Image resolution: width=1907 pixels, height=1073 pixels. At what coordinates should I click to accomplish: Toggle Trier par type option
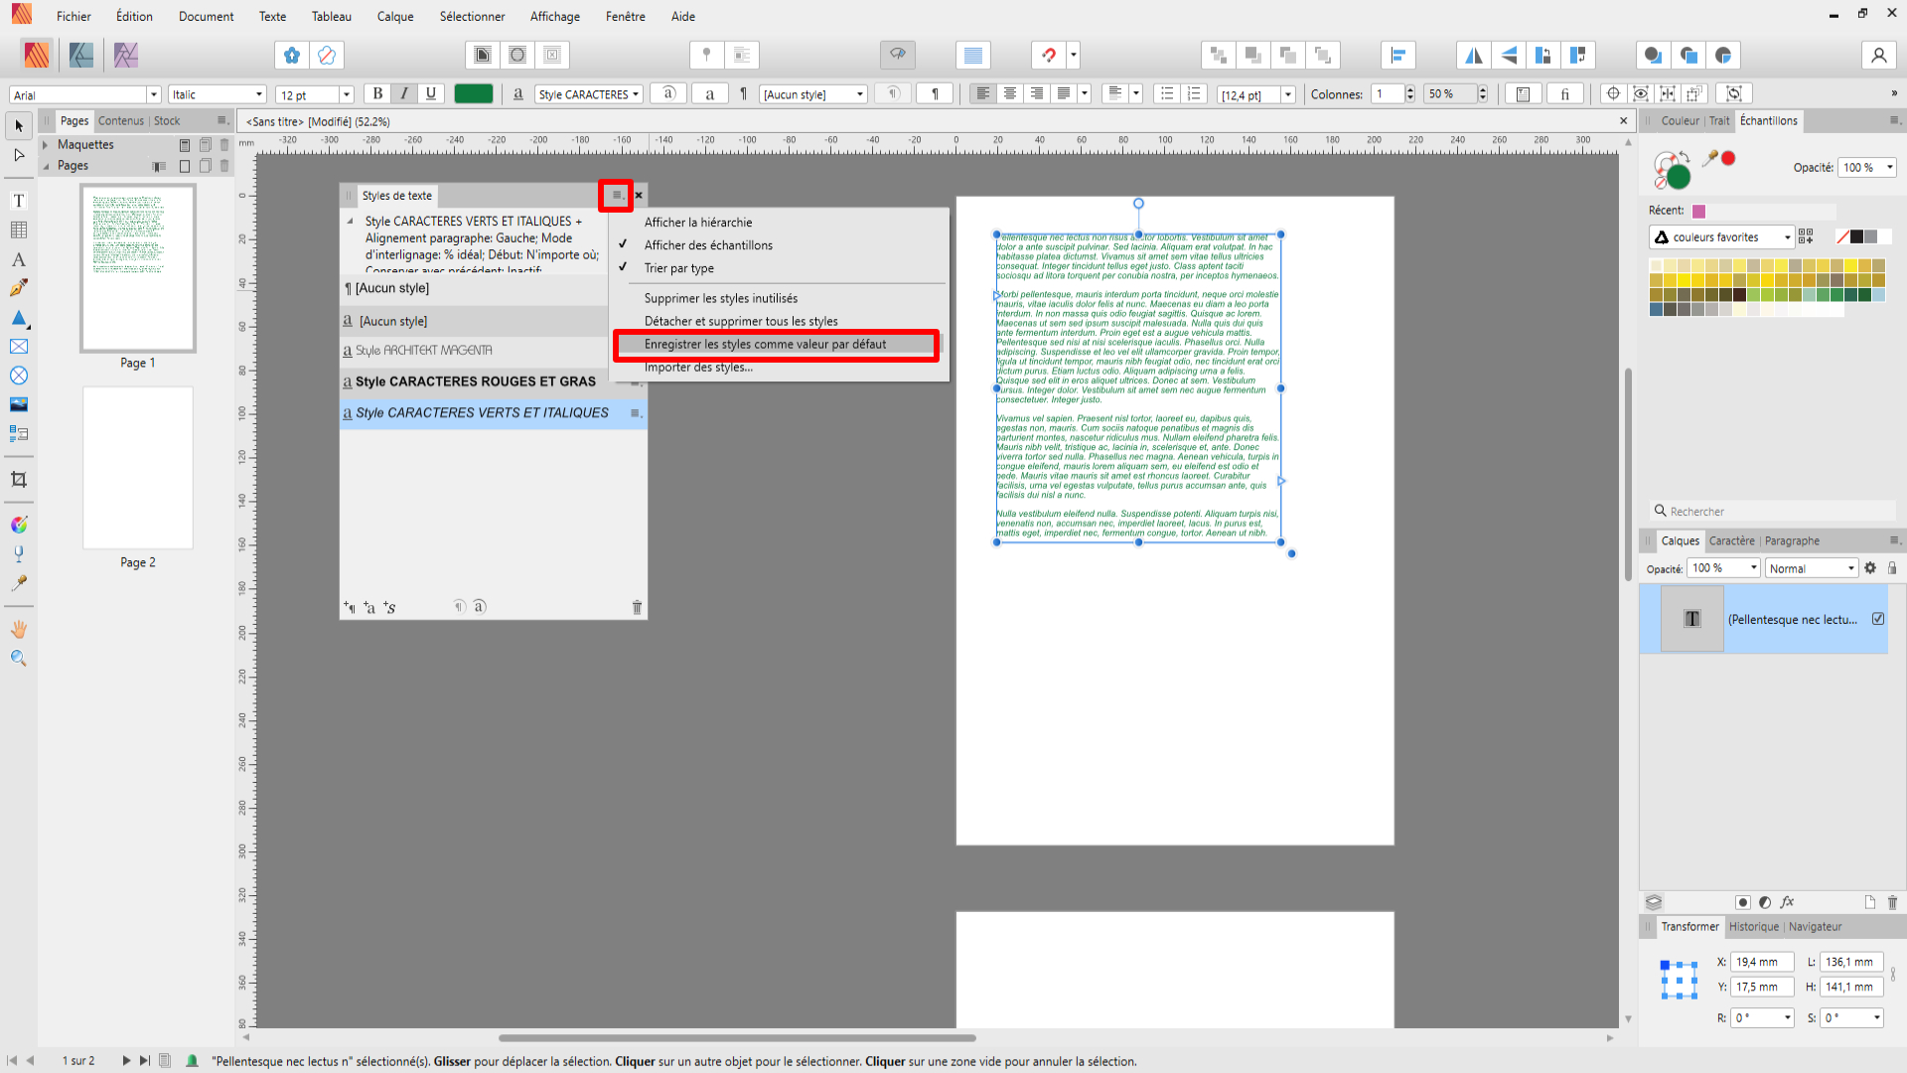(x=678, y=268)
